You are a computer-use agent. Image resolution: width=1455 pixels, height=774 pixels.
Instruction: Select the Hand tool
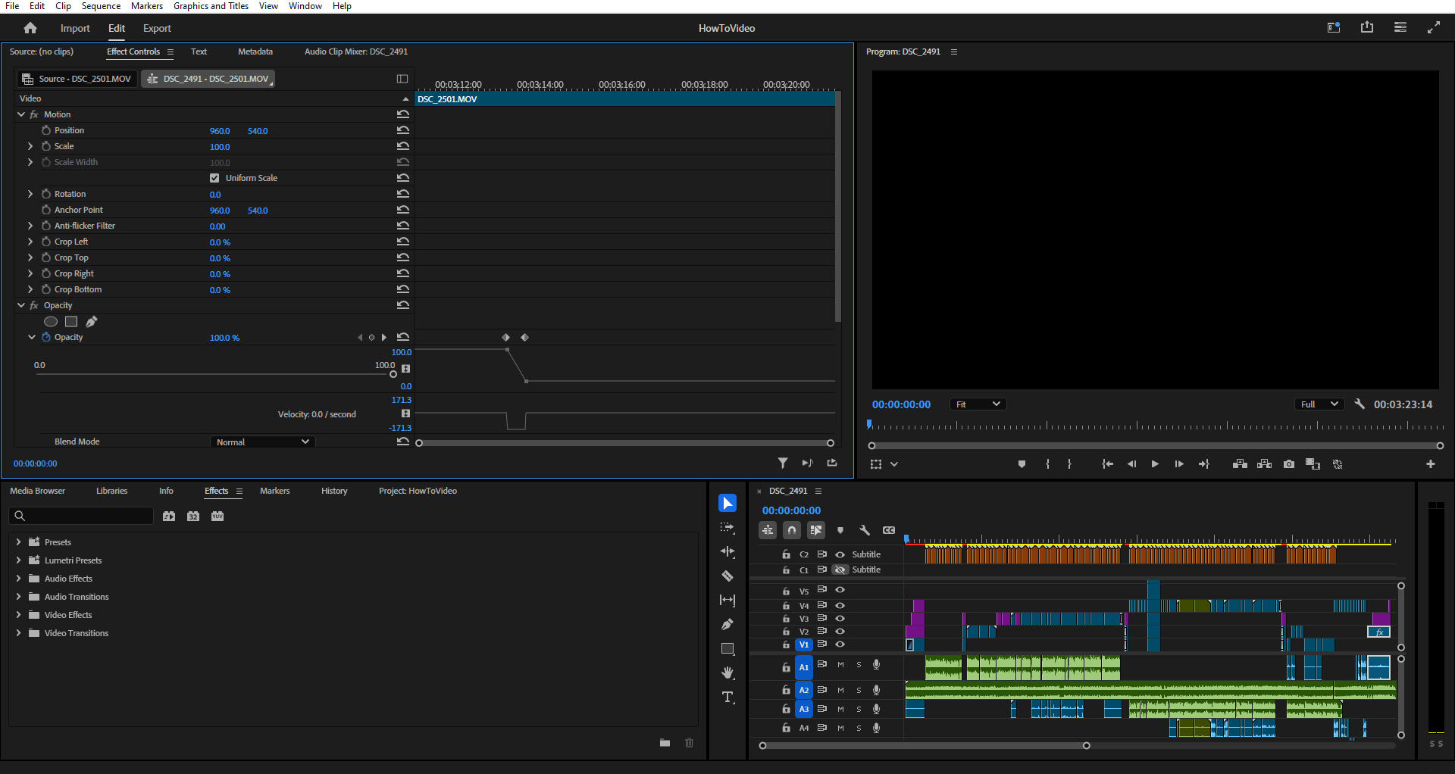coord(727,673)
